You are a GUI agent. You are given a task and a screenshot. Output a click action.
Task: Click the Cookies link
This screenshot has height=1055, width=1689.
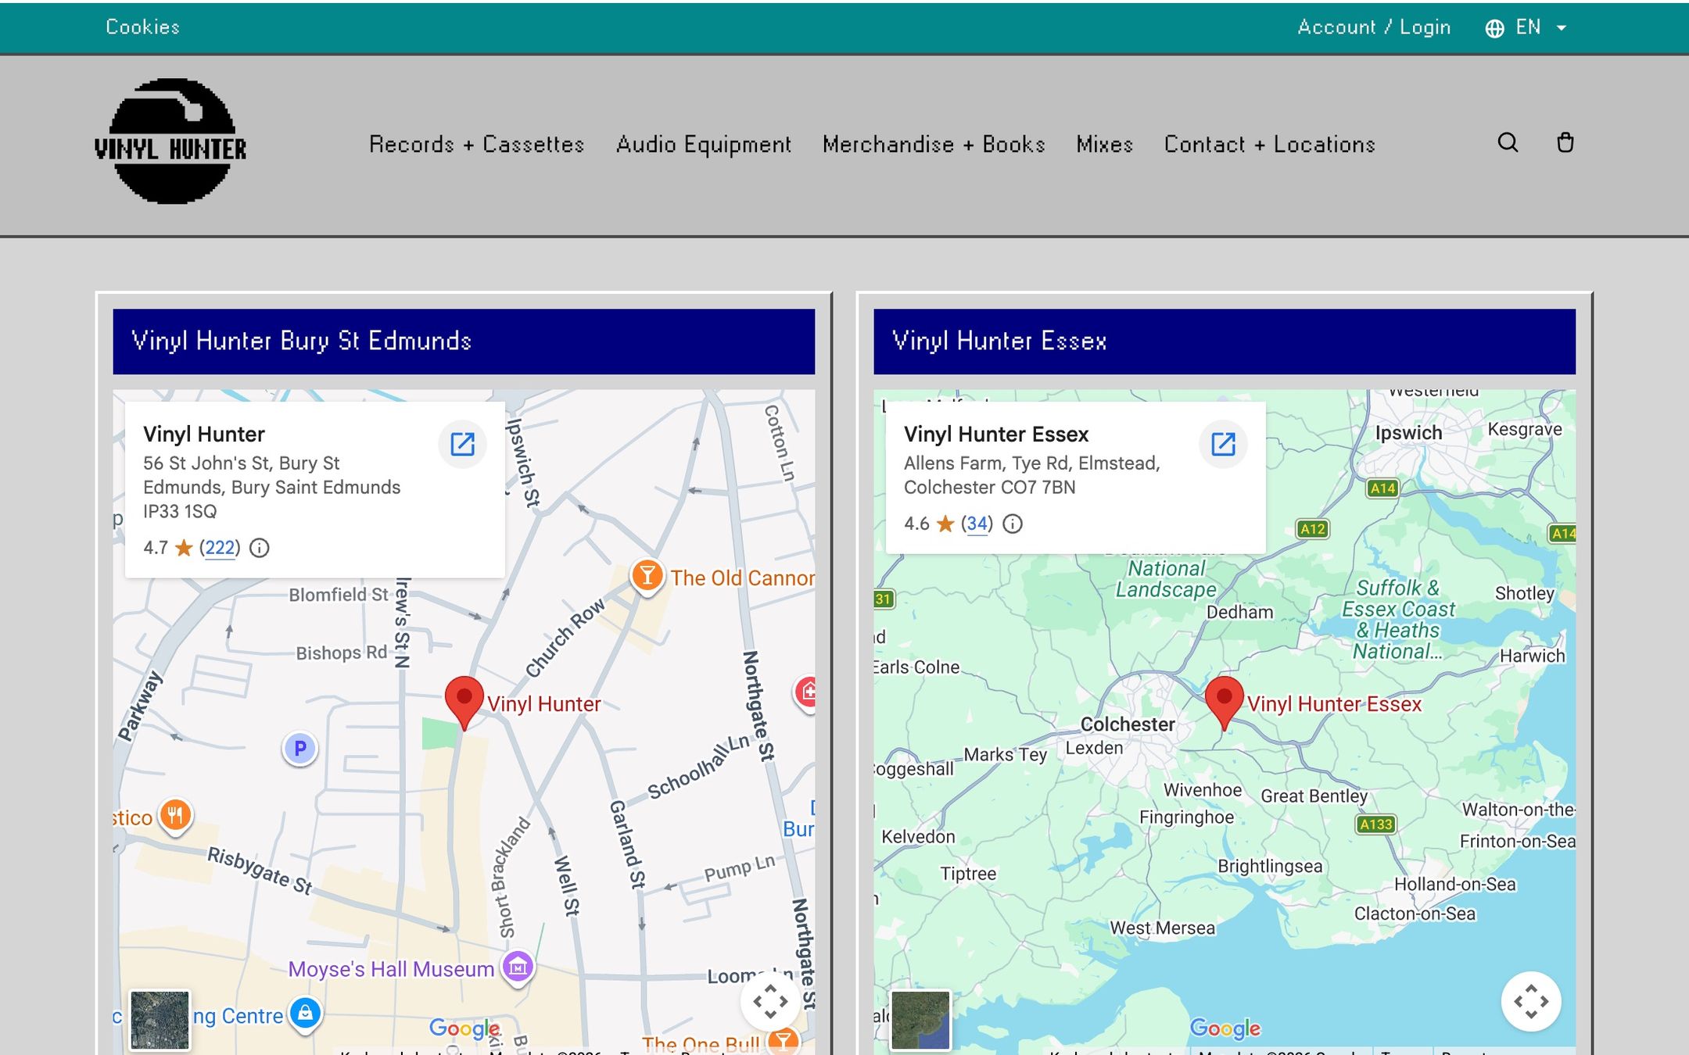point(142,27)
